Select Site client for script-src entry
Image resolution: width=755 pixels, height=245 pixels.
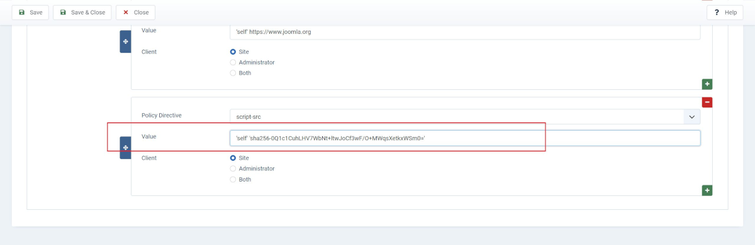[x=233, y=158]
